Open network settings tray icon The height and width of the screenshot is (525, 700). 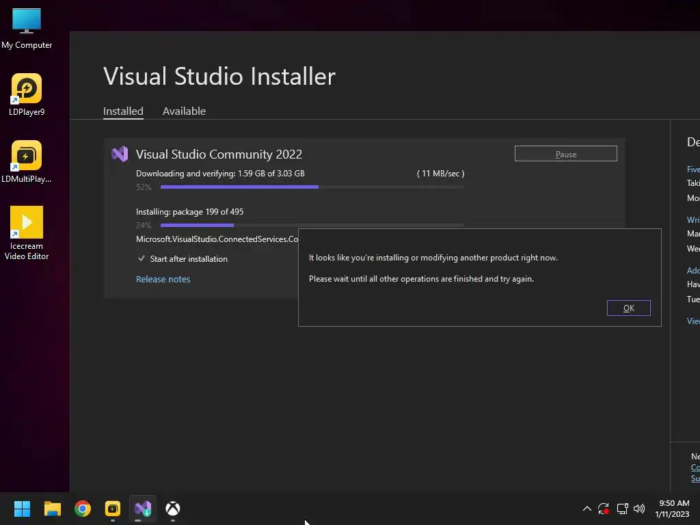click(x=622, y=509)
